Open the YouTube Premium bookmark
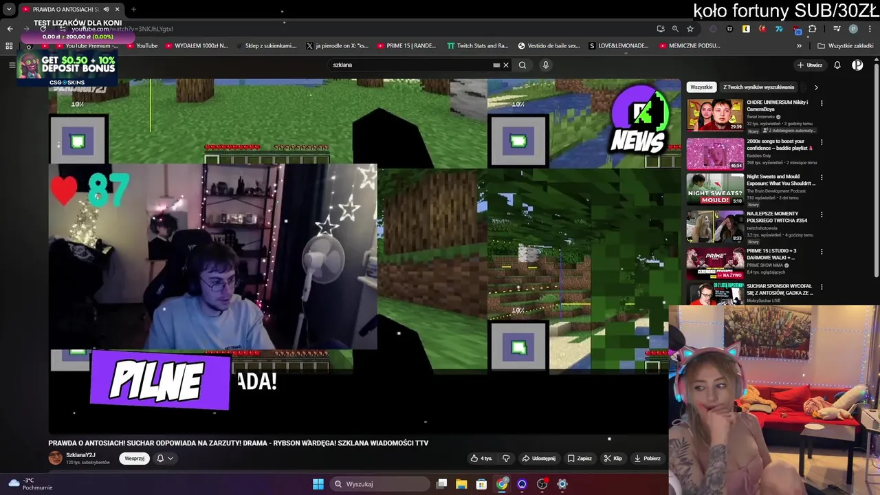Viewport: 880px width, 495px height. click(86, 46)
